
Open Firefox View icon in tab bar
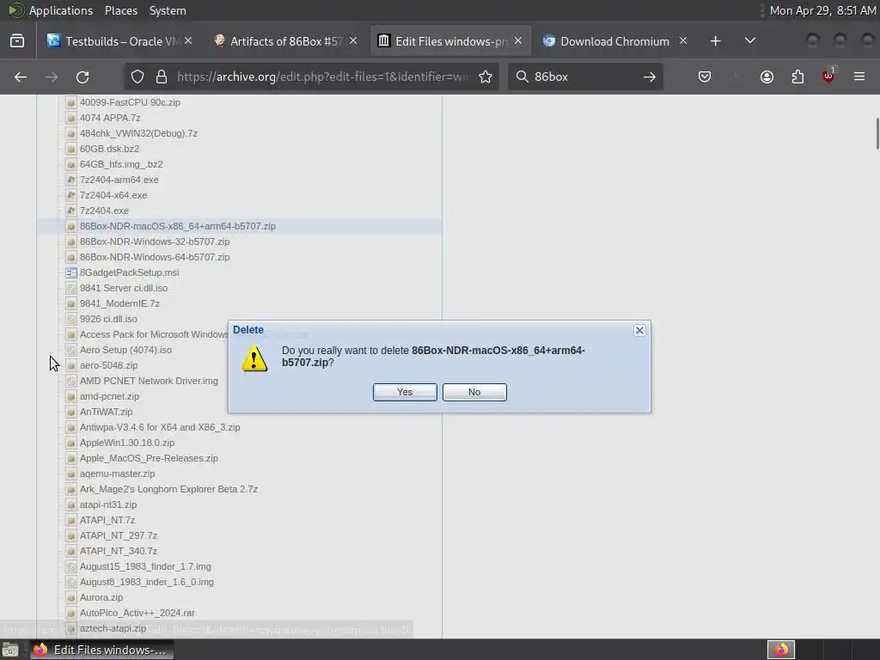17,41
